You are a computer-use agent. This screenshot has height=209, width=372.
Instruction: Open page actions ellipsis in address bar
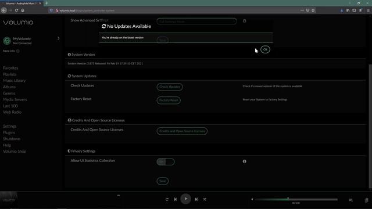pos(302,10)
